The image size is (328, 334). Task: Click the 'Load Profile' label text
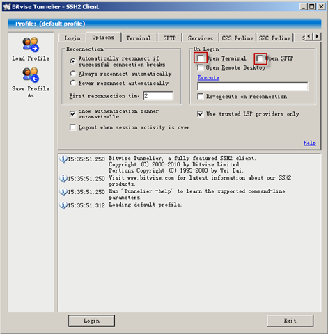click(31, 58)
